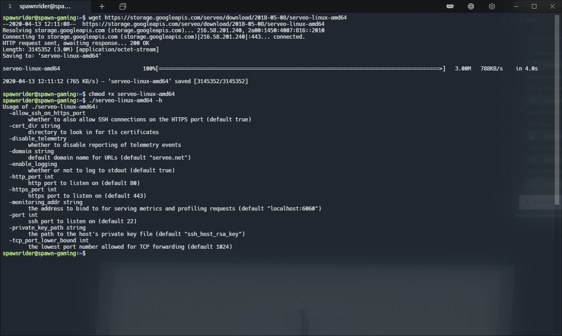
Task: Open terminal settings via gear icon
Action: point(492,6)
